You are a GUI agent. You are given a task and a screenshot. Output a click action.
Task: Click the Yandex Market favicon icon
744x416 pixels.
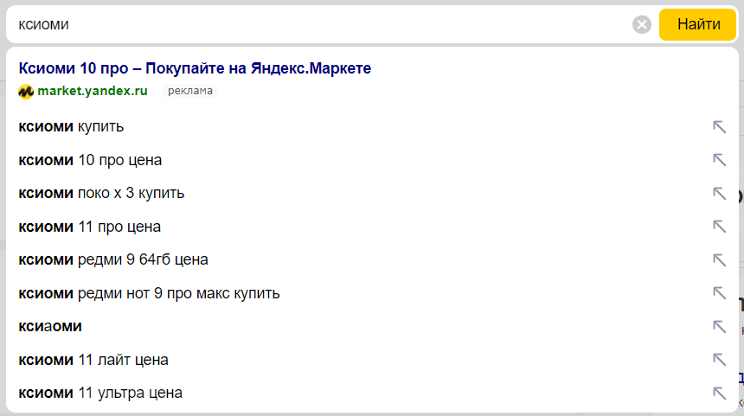[26, 91]
